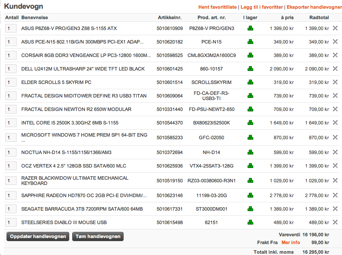Remove Microsoft Windows 7 Home Prem item
The height and width of the screenshot is (255, 342).
335,138
